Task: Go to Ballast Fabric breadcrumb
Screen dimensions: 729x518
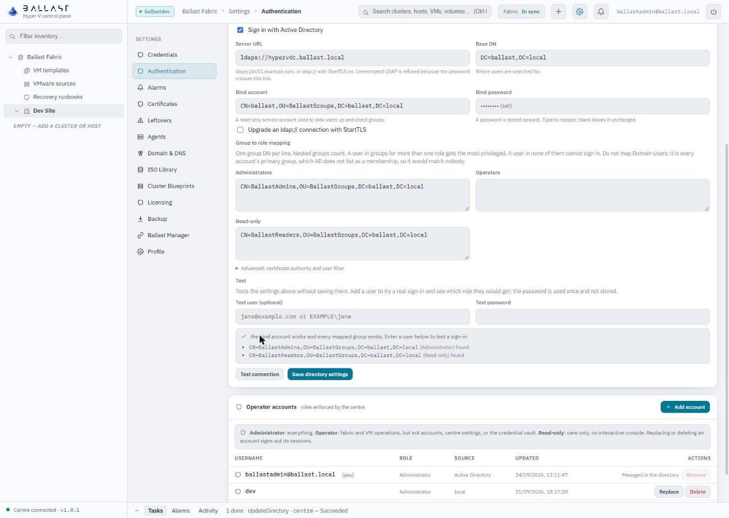Action: point(200,11)
